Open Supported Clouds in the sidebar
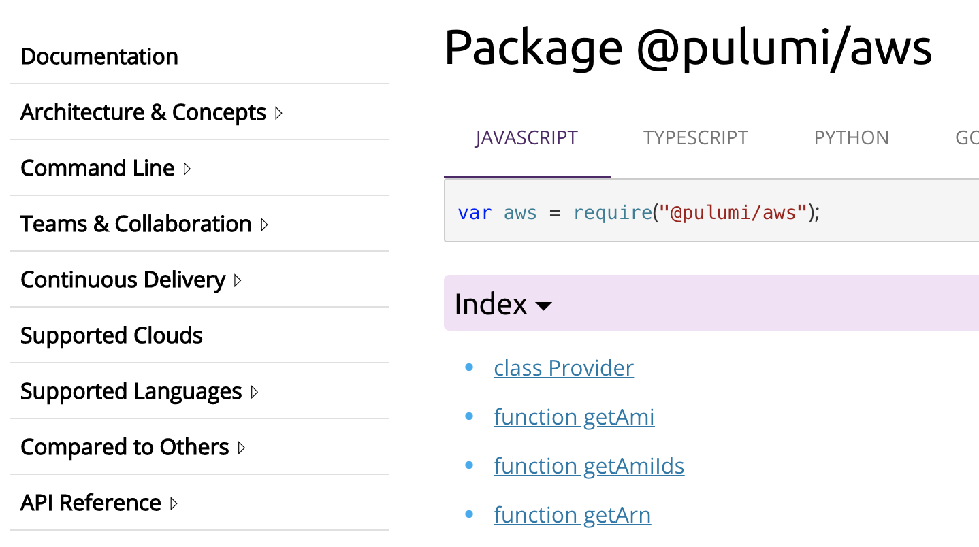The image size is (979, 547). coord(112,335)
